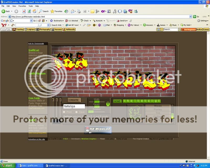Click the IE Refresh page icon
The height and width of the screenshot is (168, 210).
29,11
